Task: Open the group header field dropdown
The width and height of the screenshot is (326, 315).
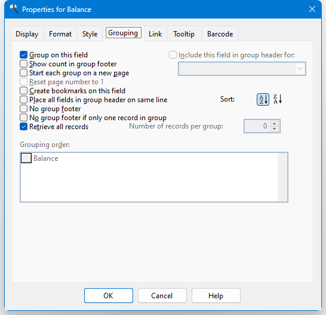Action: (242, 69)
